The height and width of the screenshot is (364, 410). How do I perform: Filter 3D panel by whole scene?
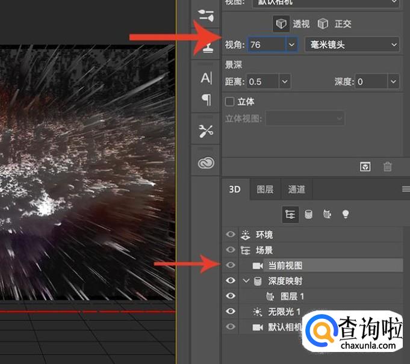tap(290, 214)
